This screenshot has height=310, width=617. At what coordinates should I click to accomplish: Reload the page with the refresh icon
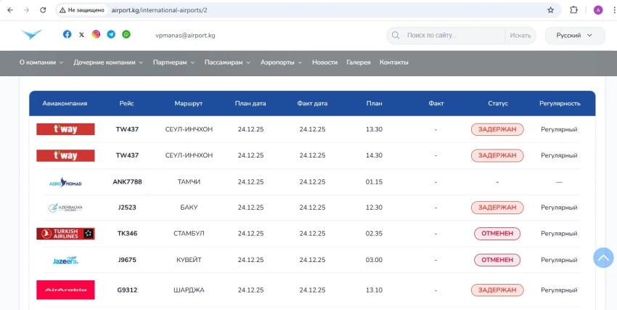43,10
